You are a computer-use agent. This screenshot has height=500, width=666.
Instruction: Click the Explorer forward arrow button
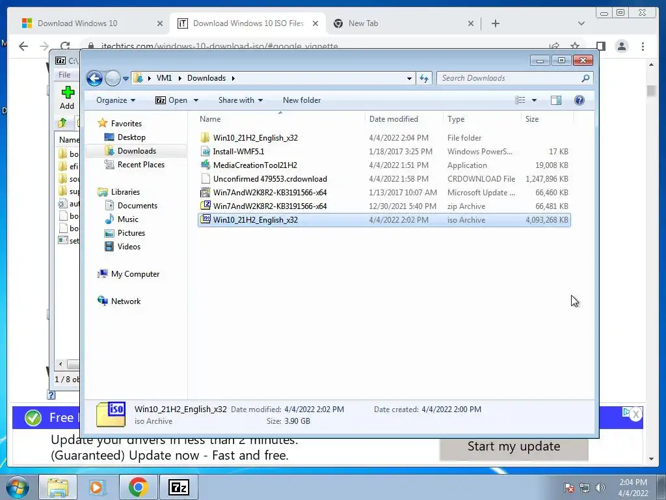point(113,78)
